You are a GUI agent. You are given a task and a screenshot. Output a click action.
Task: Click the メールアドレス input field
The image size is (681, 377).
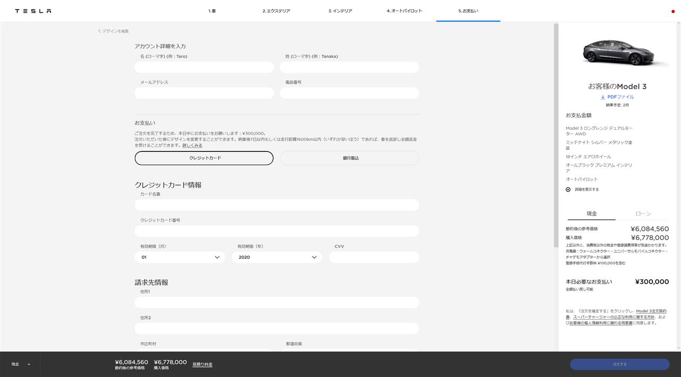[204, 93]
